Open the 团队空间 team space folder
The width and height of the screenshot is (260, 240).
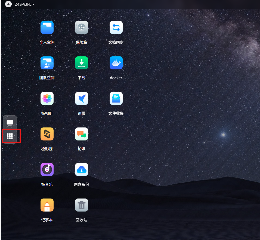tap(47, 63)
